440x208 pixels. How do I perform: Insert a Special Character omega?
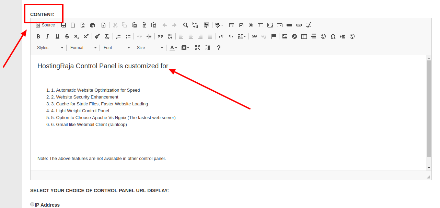[333, 36]
